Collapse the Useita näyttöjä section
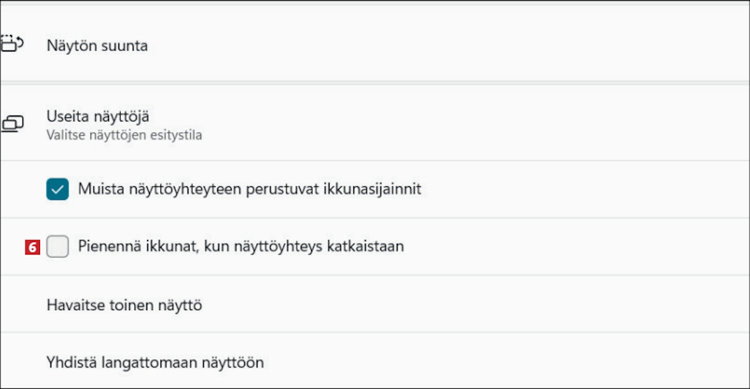Image resolution: width=750 pixels, height=389 pixels. (x=350, y=124)
